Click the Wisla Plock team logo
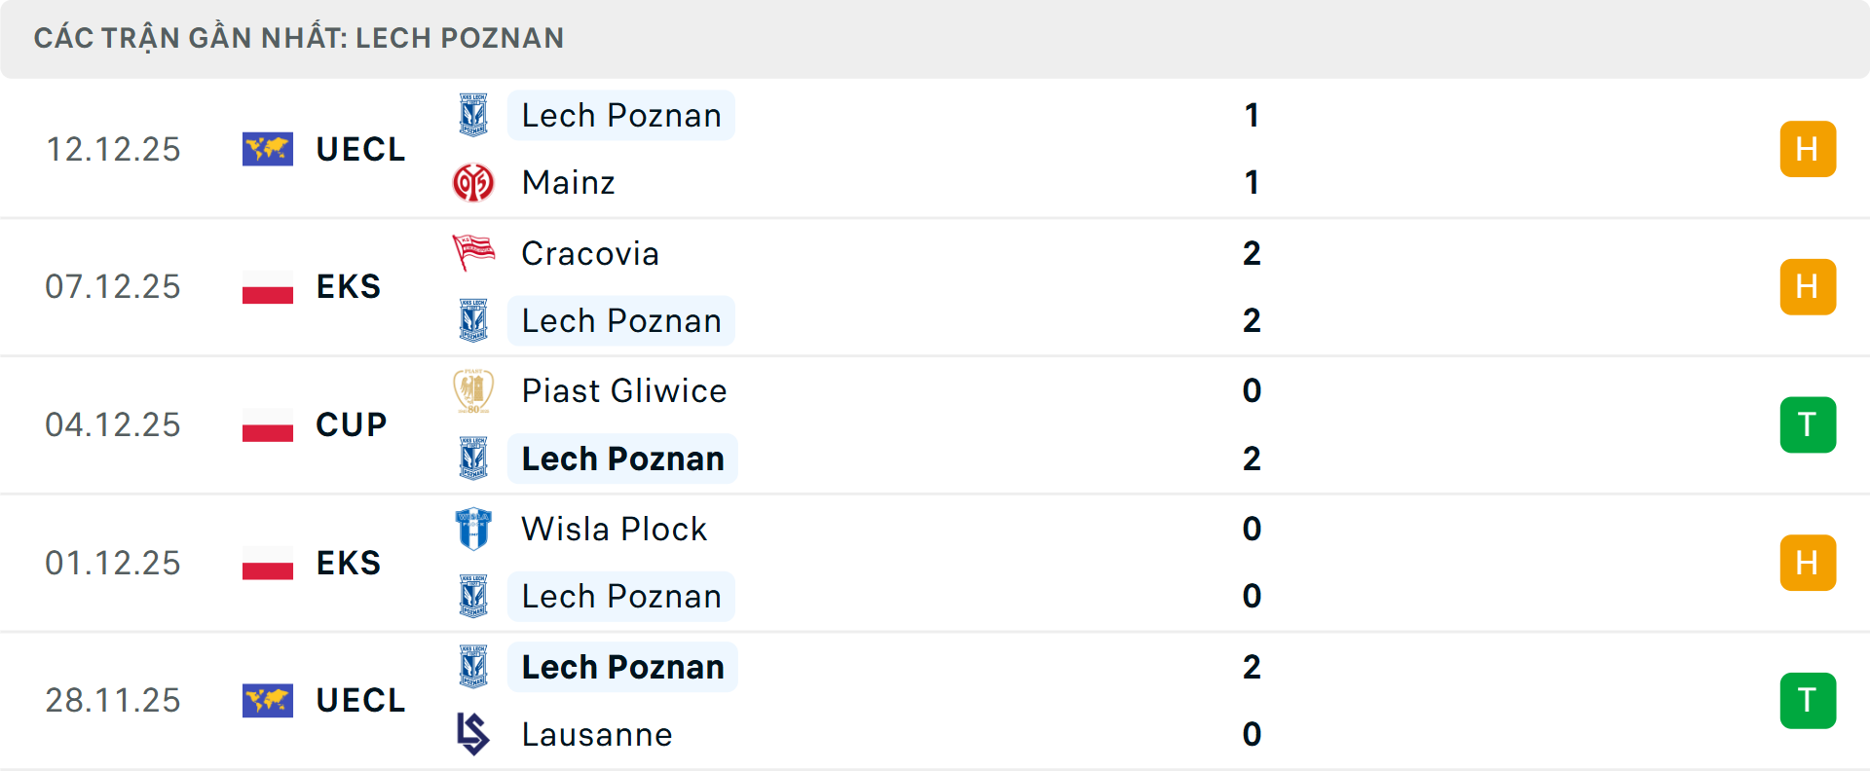This screenshot has width=1870, height=771. point(472,529)
